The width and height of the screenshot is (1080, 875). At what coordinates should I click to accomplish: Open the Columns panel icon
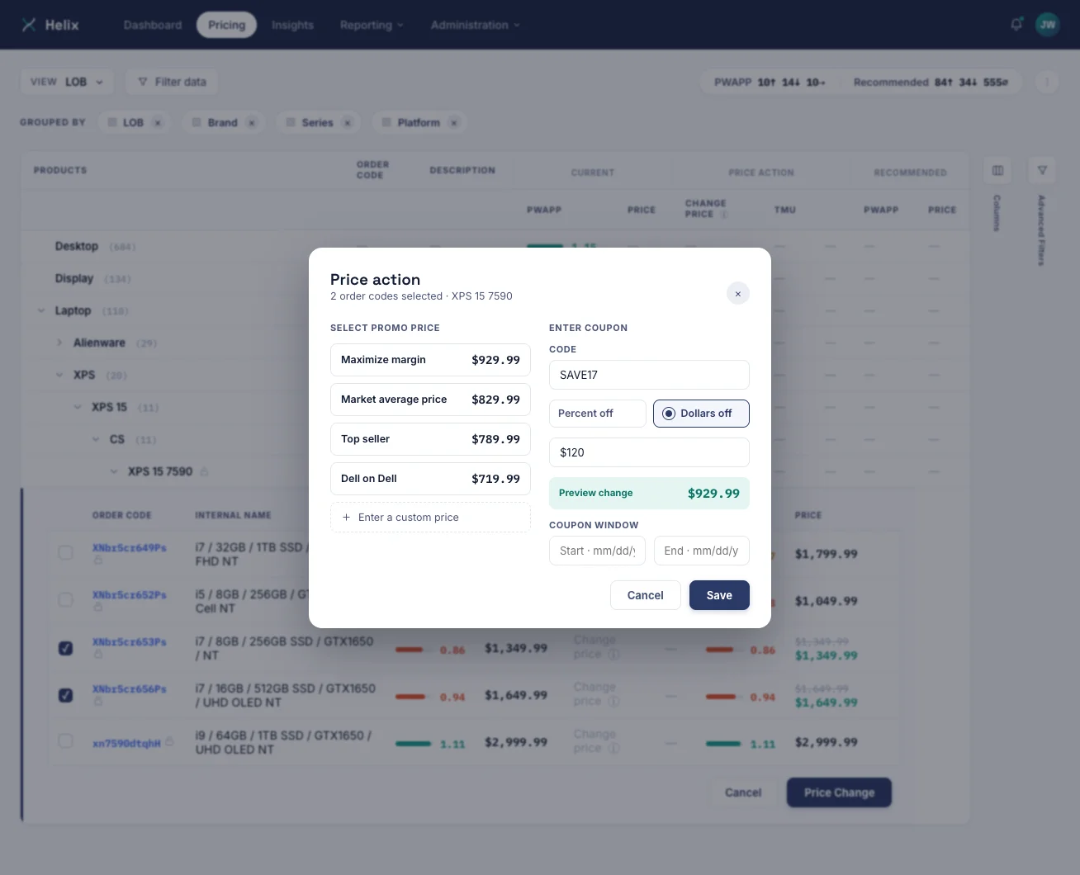click(x=997, y=170)
